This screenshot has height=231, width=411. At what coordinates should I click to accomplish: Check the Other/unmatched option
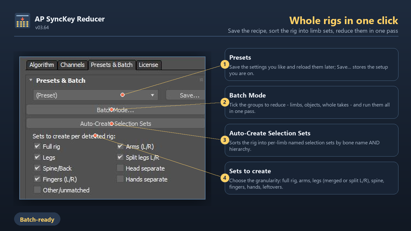click(x=37, y=190)
